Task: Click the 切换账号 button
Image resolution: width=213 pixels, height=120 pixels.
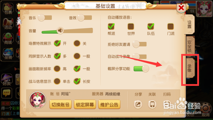Action: click(61, 104)
